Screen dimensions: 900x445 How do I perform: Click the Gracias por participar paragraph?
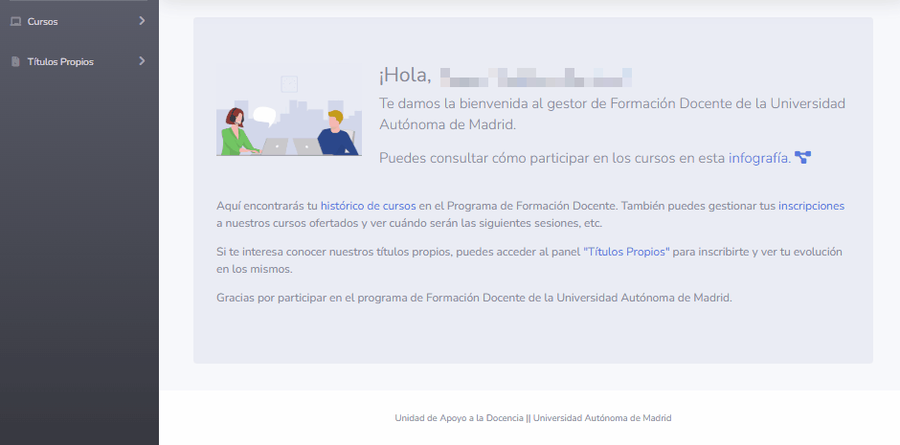474,298
